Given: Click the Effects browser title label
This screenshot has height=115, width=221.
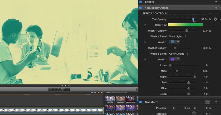Looking at the screenshot, I should pos(108,93).
